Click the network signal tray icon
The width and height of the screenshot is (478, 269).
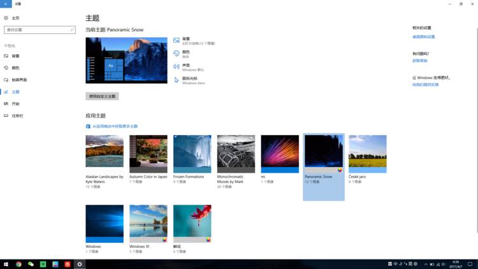[x=438, y=264]
